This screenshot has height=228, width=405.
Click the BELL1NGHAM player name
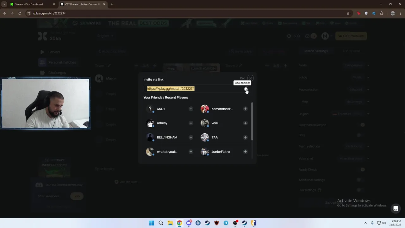(167, 137)
